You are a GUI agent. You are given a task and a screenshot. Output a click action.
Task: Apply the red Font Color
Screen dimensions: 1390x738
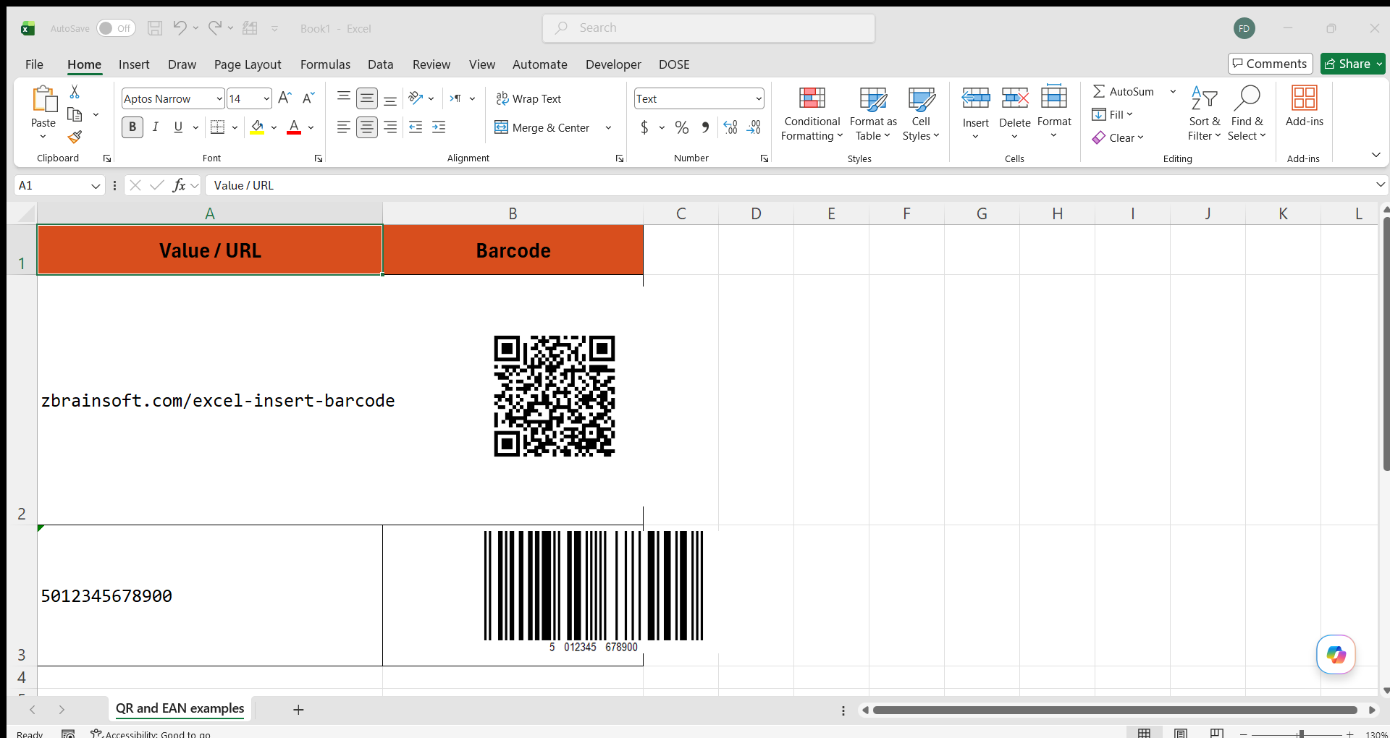tap(294, 127)
